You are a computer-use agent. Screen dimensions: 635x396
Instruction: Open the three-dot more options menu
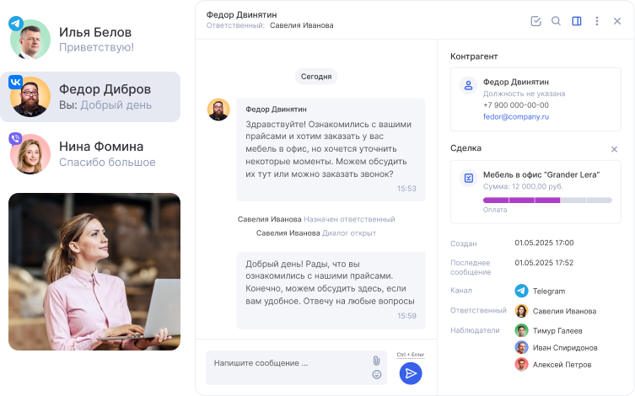pos(597,21)
